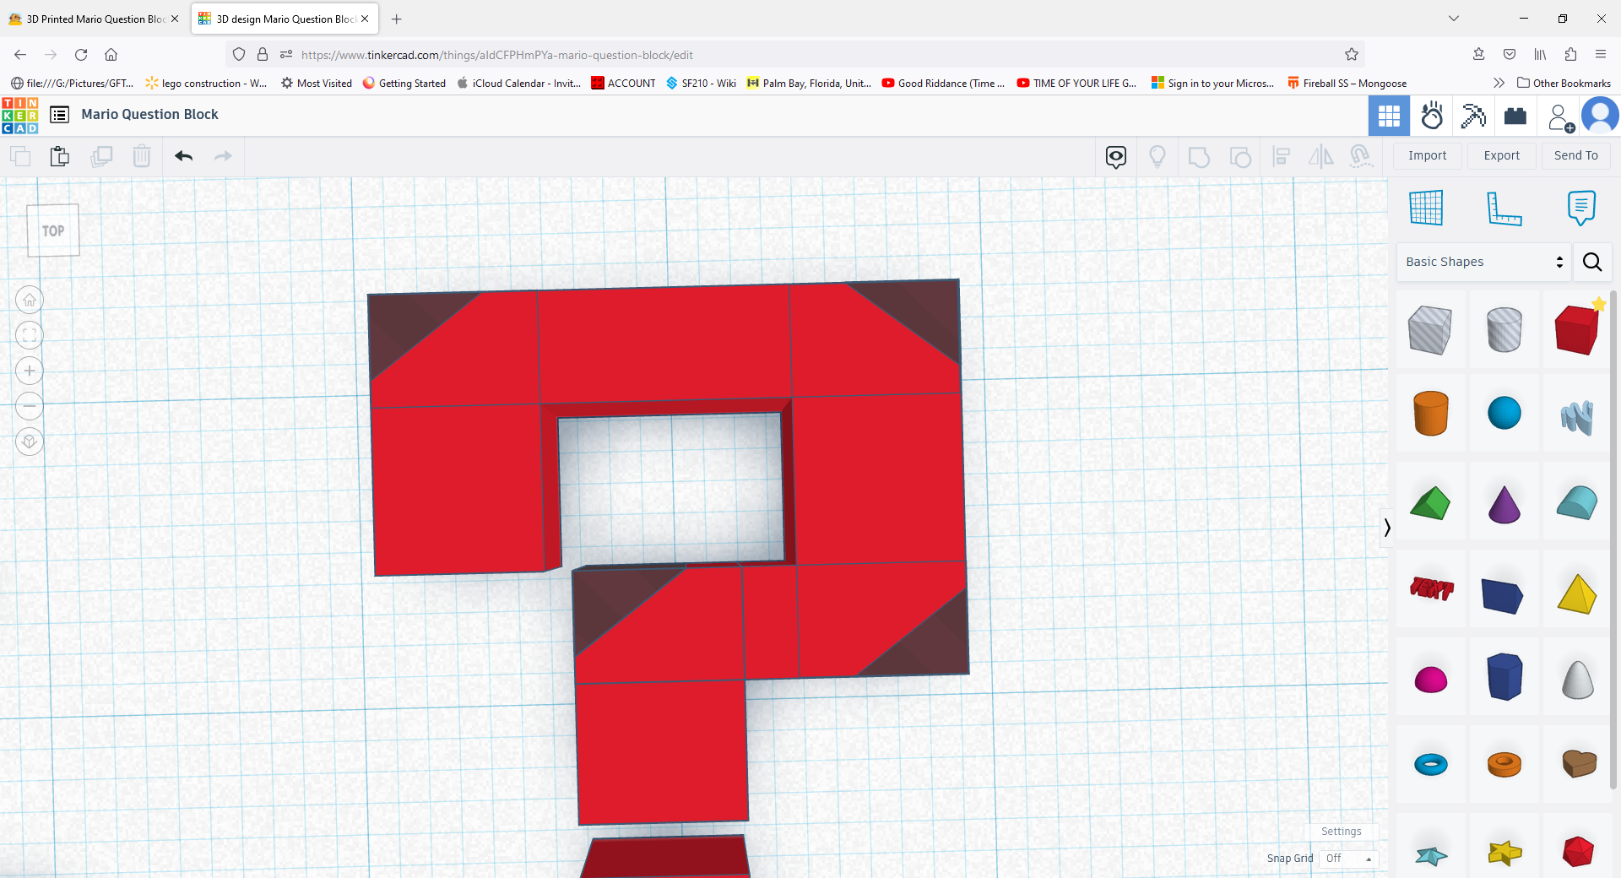Select the orange Cylinder shape
The width and height of the screenshot is (1621, 878).
pyautogui.click(x=1430, y=413)
